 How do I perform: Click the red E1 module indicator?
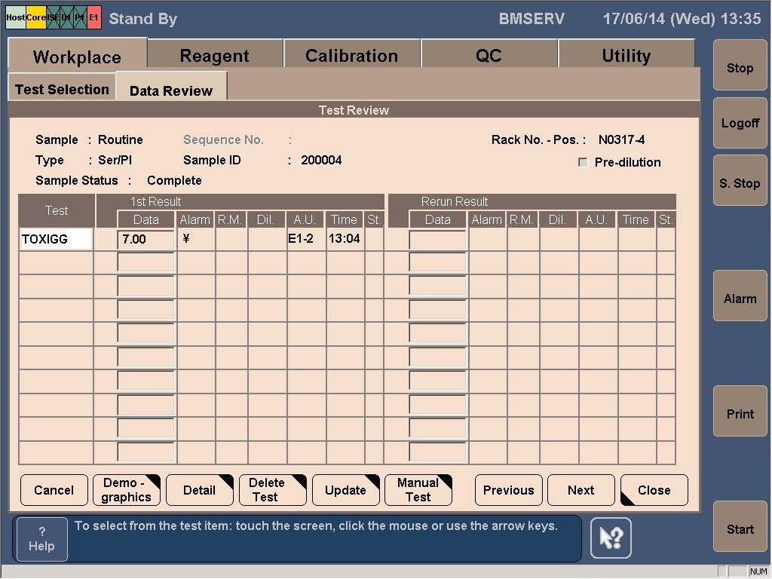click(94, 17)
